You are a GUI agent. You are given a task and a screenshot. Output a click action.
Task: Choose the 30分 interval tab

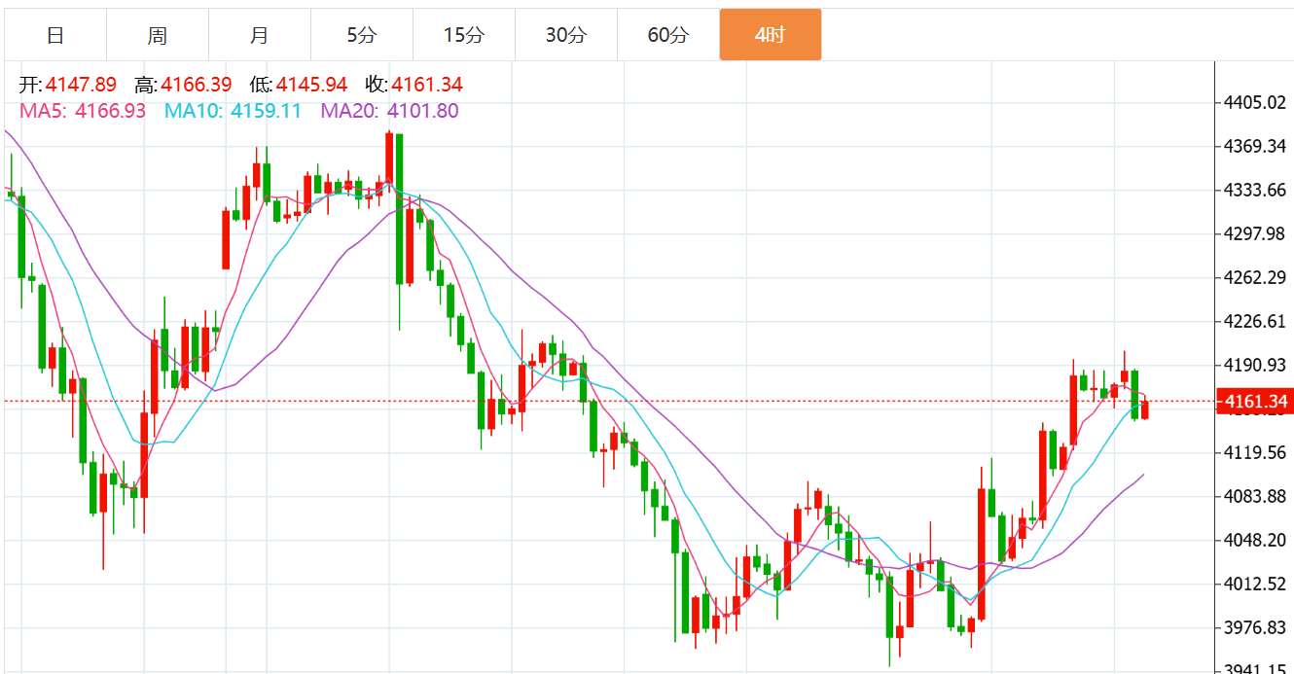[x=566, y=35]
